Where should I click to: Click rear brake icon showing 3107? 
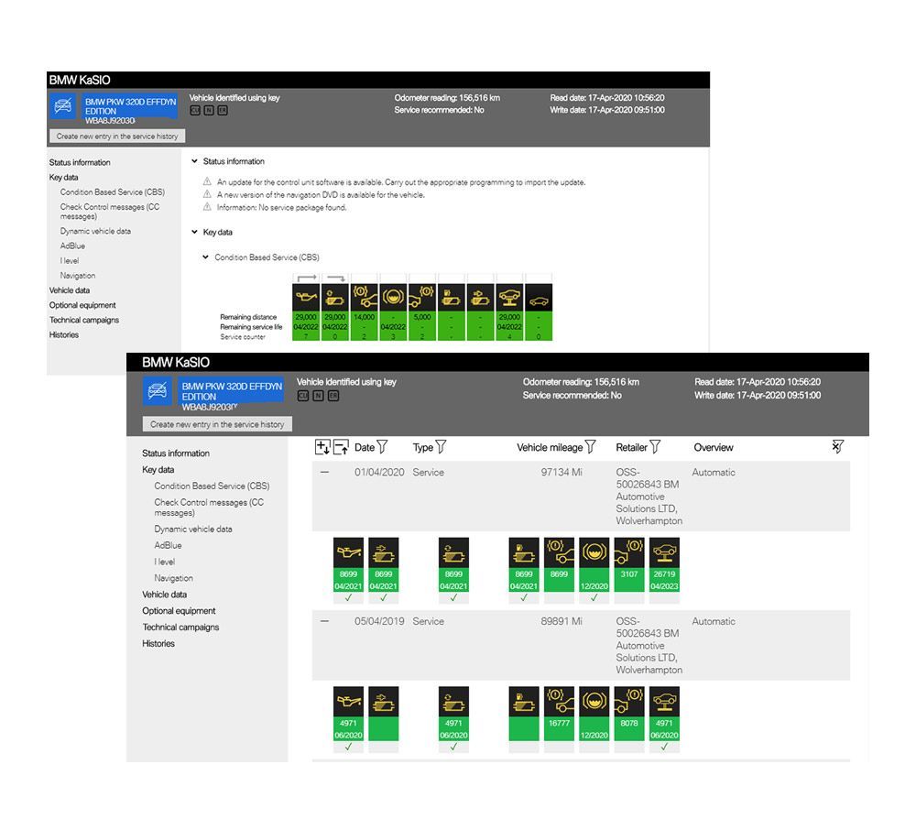(x=629, y=552)
